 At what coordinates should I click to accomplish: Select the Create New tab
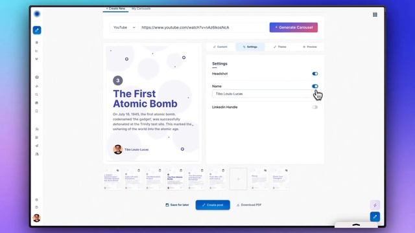[x=115, y=8]
